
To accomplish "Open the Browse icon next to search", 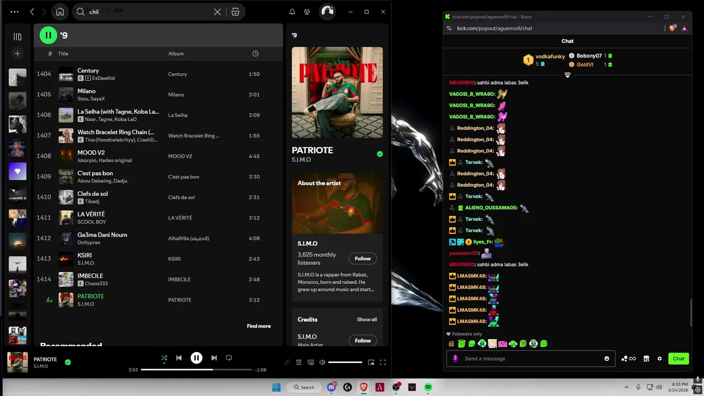I will coord(235,12).
